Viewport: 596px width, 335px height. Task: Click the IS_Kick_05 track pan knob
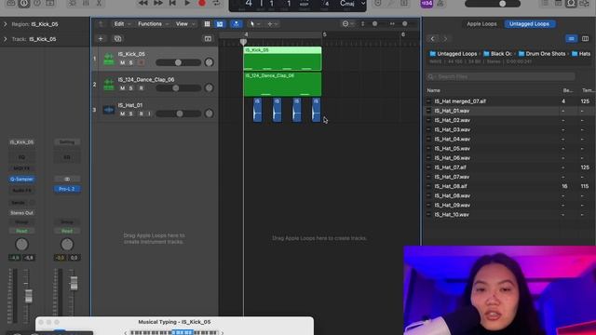pos(209,62)
